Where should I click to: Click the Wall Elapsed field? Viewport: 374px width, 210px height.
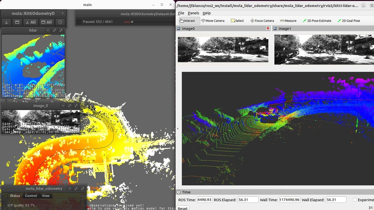pos(336,200)
